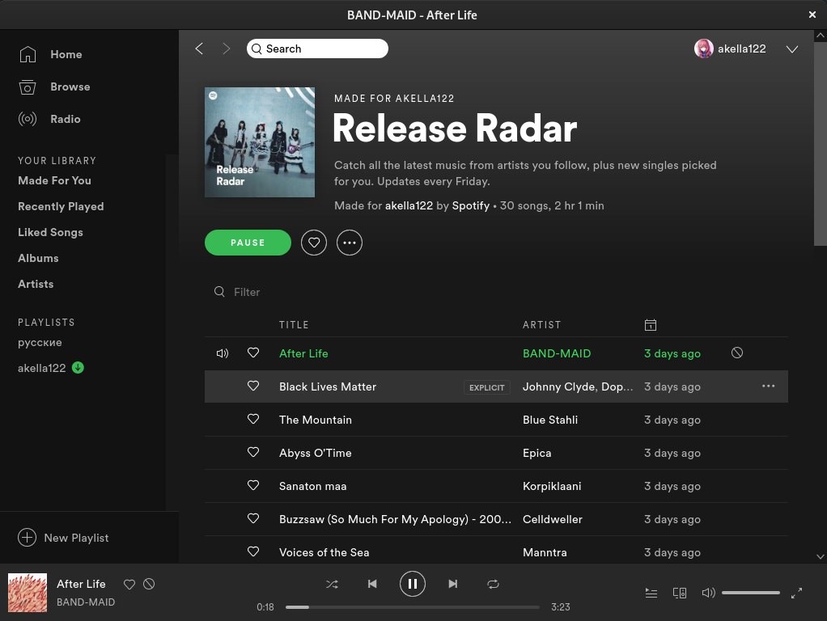The image size is (827, 621).
Task: Sort by the ARTIST column
Action: tap(541, 325)
